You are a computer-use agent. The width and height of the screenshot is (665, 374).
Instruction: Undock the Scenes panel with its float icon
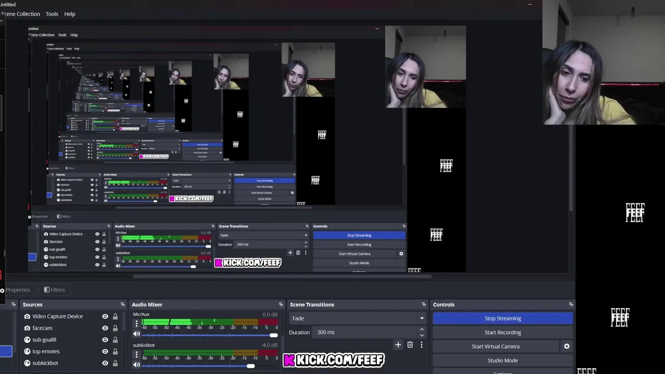click(14, 304)
